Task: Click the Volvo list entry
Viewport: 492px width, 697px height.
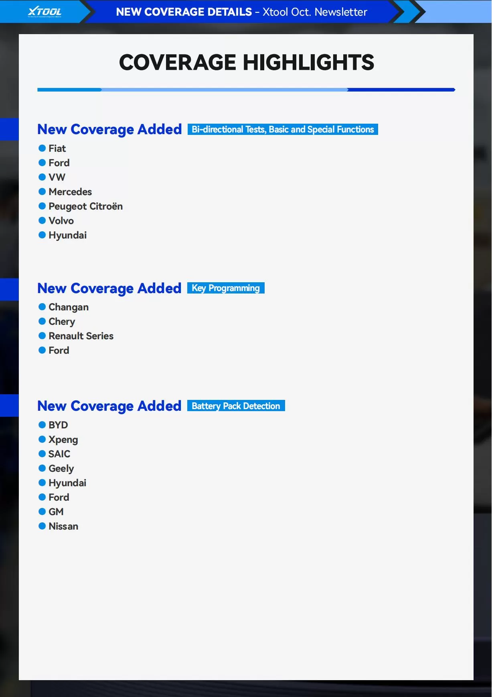Action: [61, 220]
